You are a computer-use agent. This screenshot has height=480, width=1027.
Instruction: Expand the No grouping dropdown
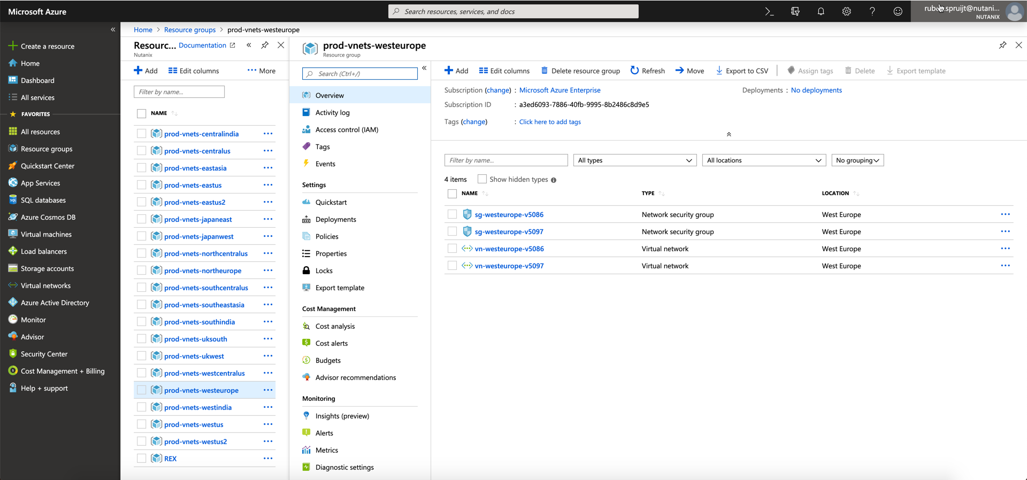[857, 160]
